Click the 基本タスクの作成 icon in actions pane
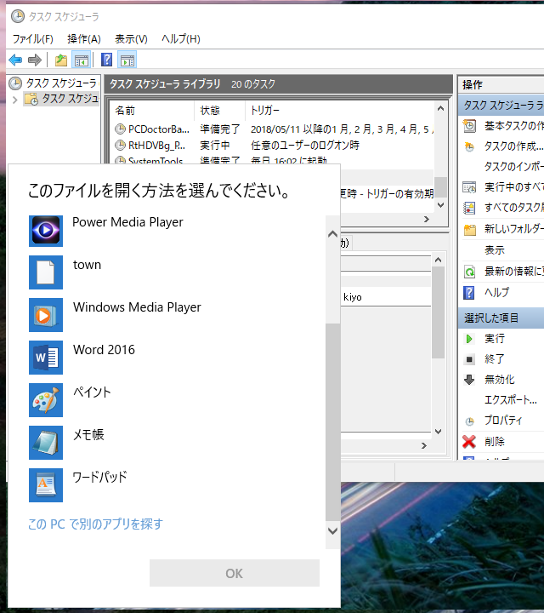This screenshot has width=544, height=613. coord(469,126)
